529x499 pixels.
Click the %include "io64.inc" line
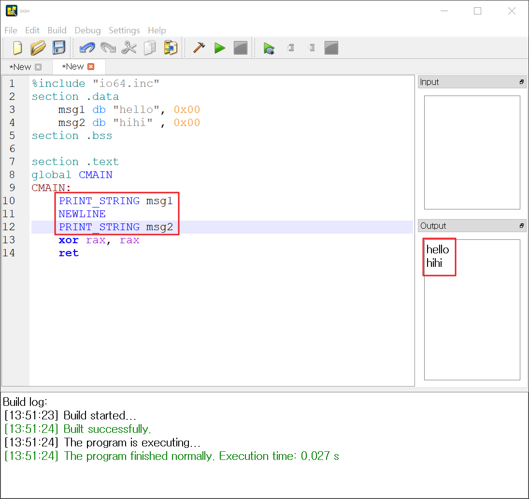pyautogui.click(x=96, y=83)
